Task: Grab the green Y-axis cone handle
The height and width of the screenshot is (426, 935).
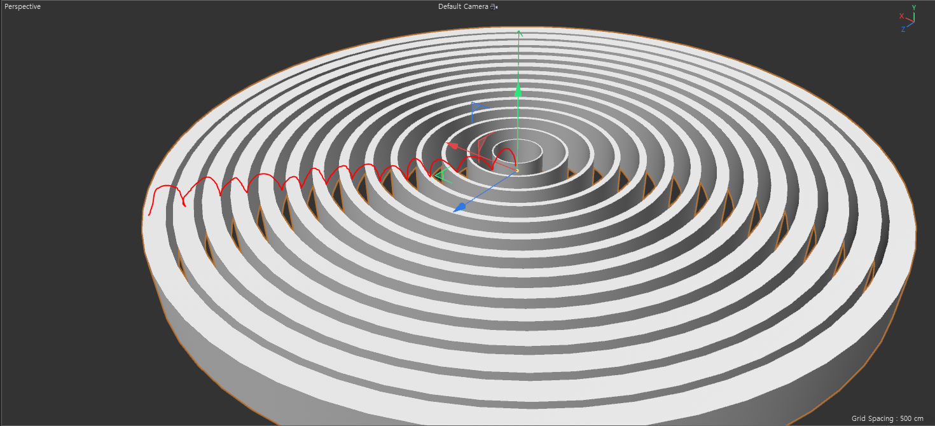Action: coord(518,90)
